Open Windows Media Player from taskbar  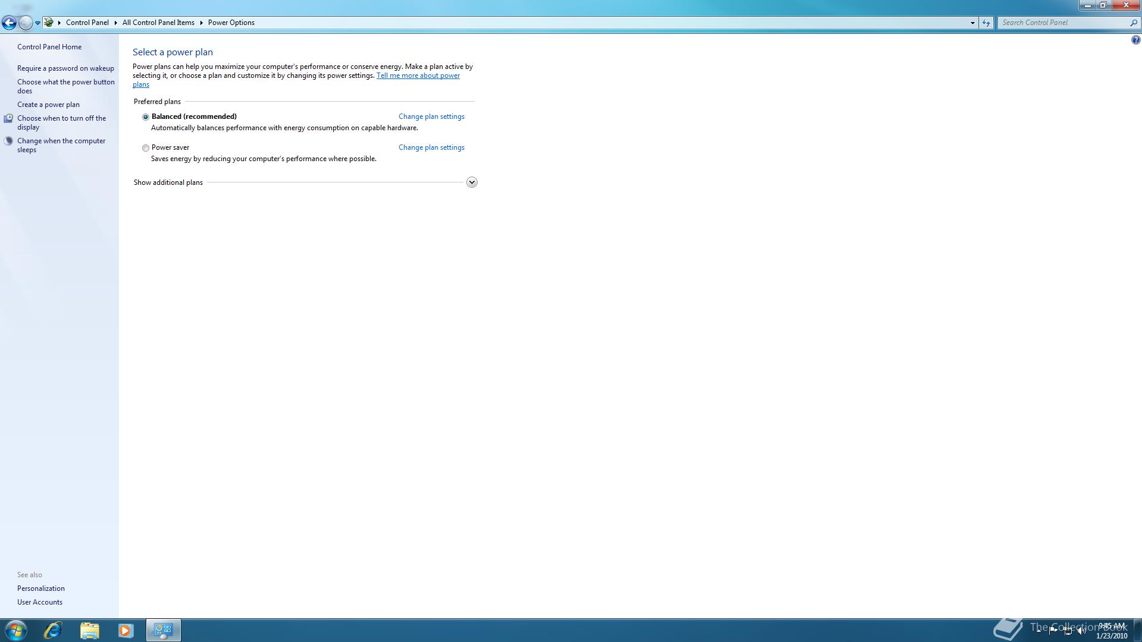pos(126,630)
